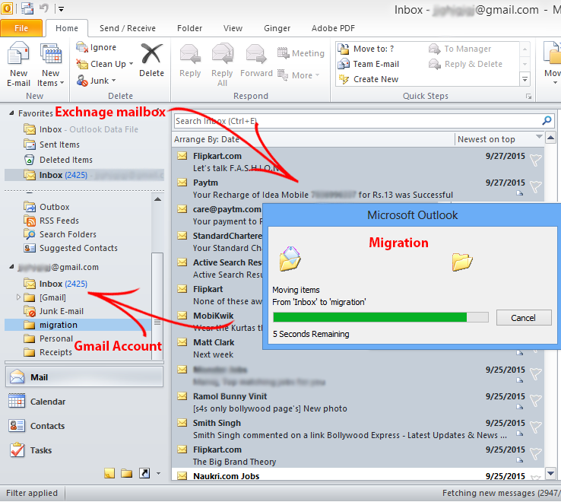Choose Reply All
The height and width of the screenshot is (502, 561).
click(222, 64)
